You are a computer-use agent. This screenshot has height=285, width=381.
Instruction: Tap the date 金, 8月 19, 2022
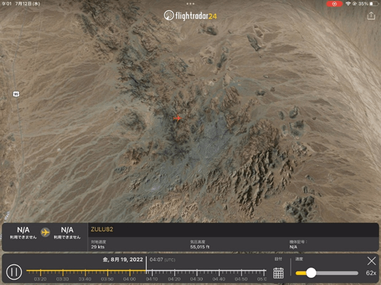click(x=123, y=260)
